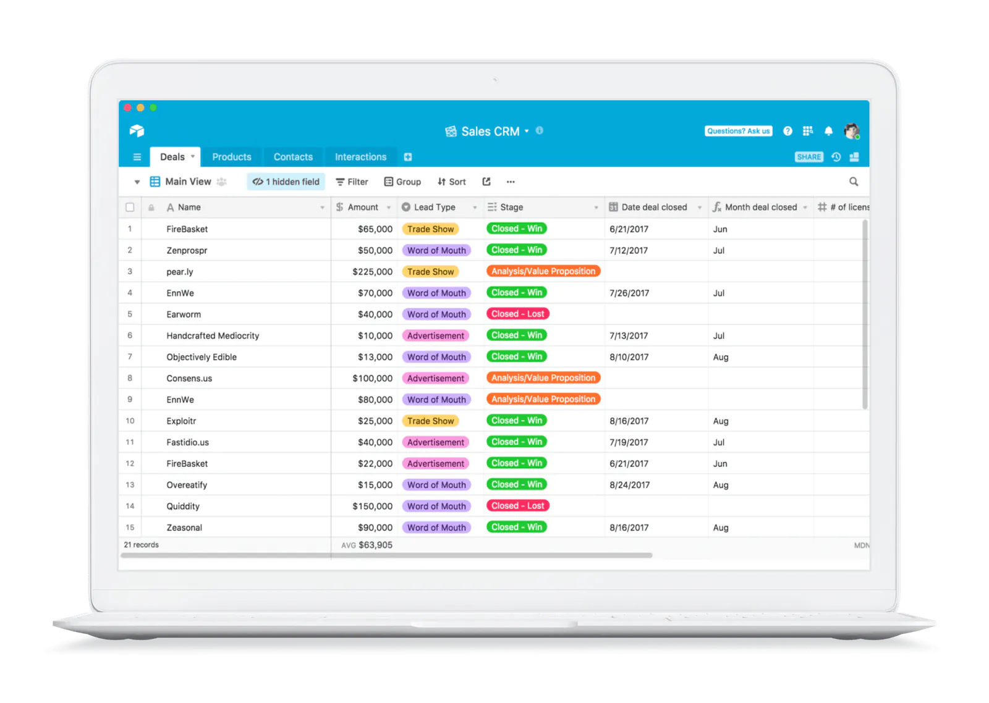
Task: Click the Questions? Ask us button
Action: click(739, 131)
